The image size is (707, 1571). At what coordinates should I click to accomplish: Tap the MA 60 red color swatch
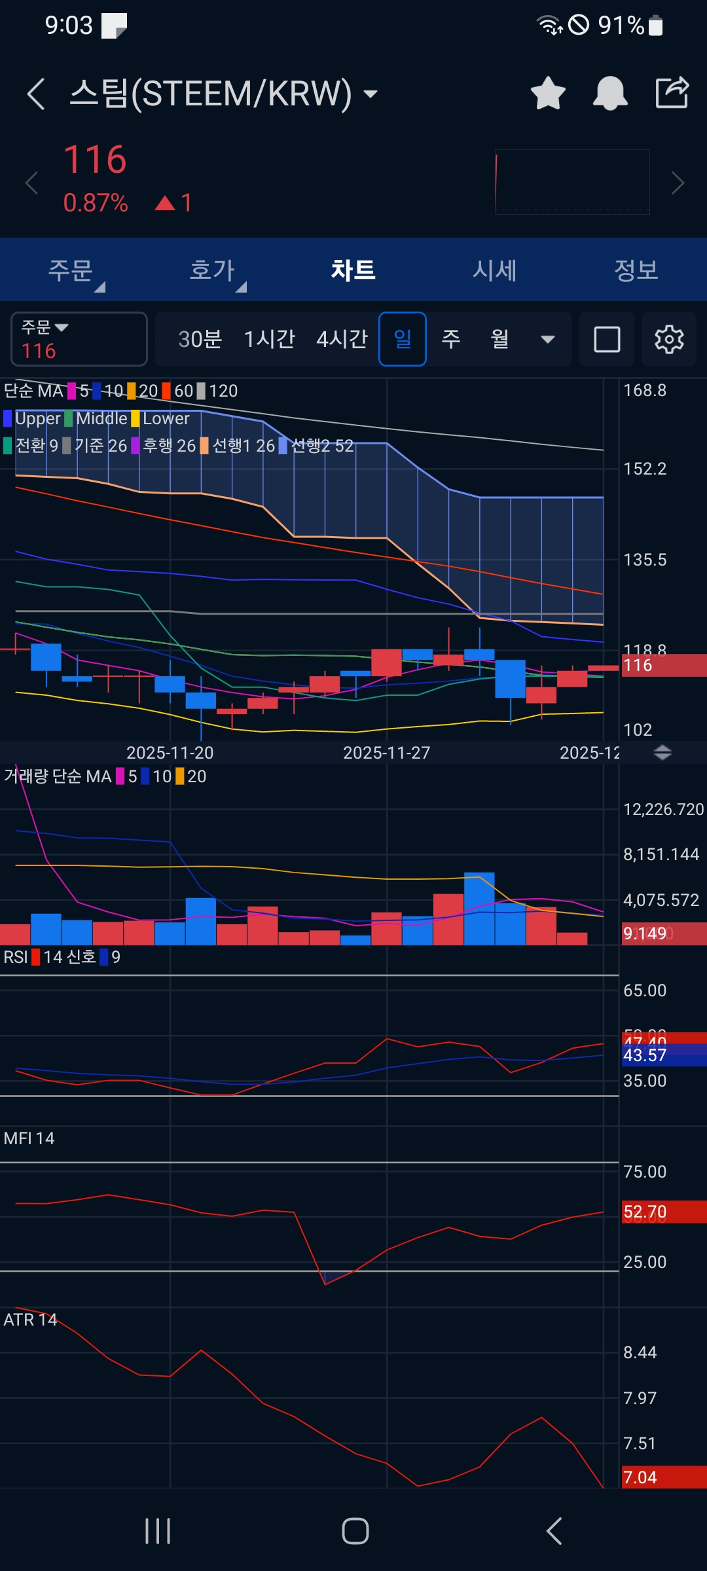point(166,391)
